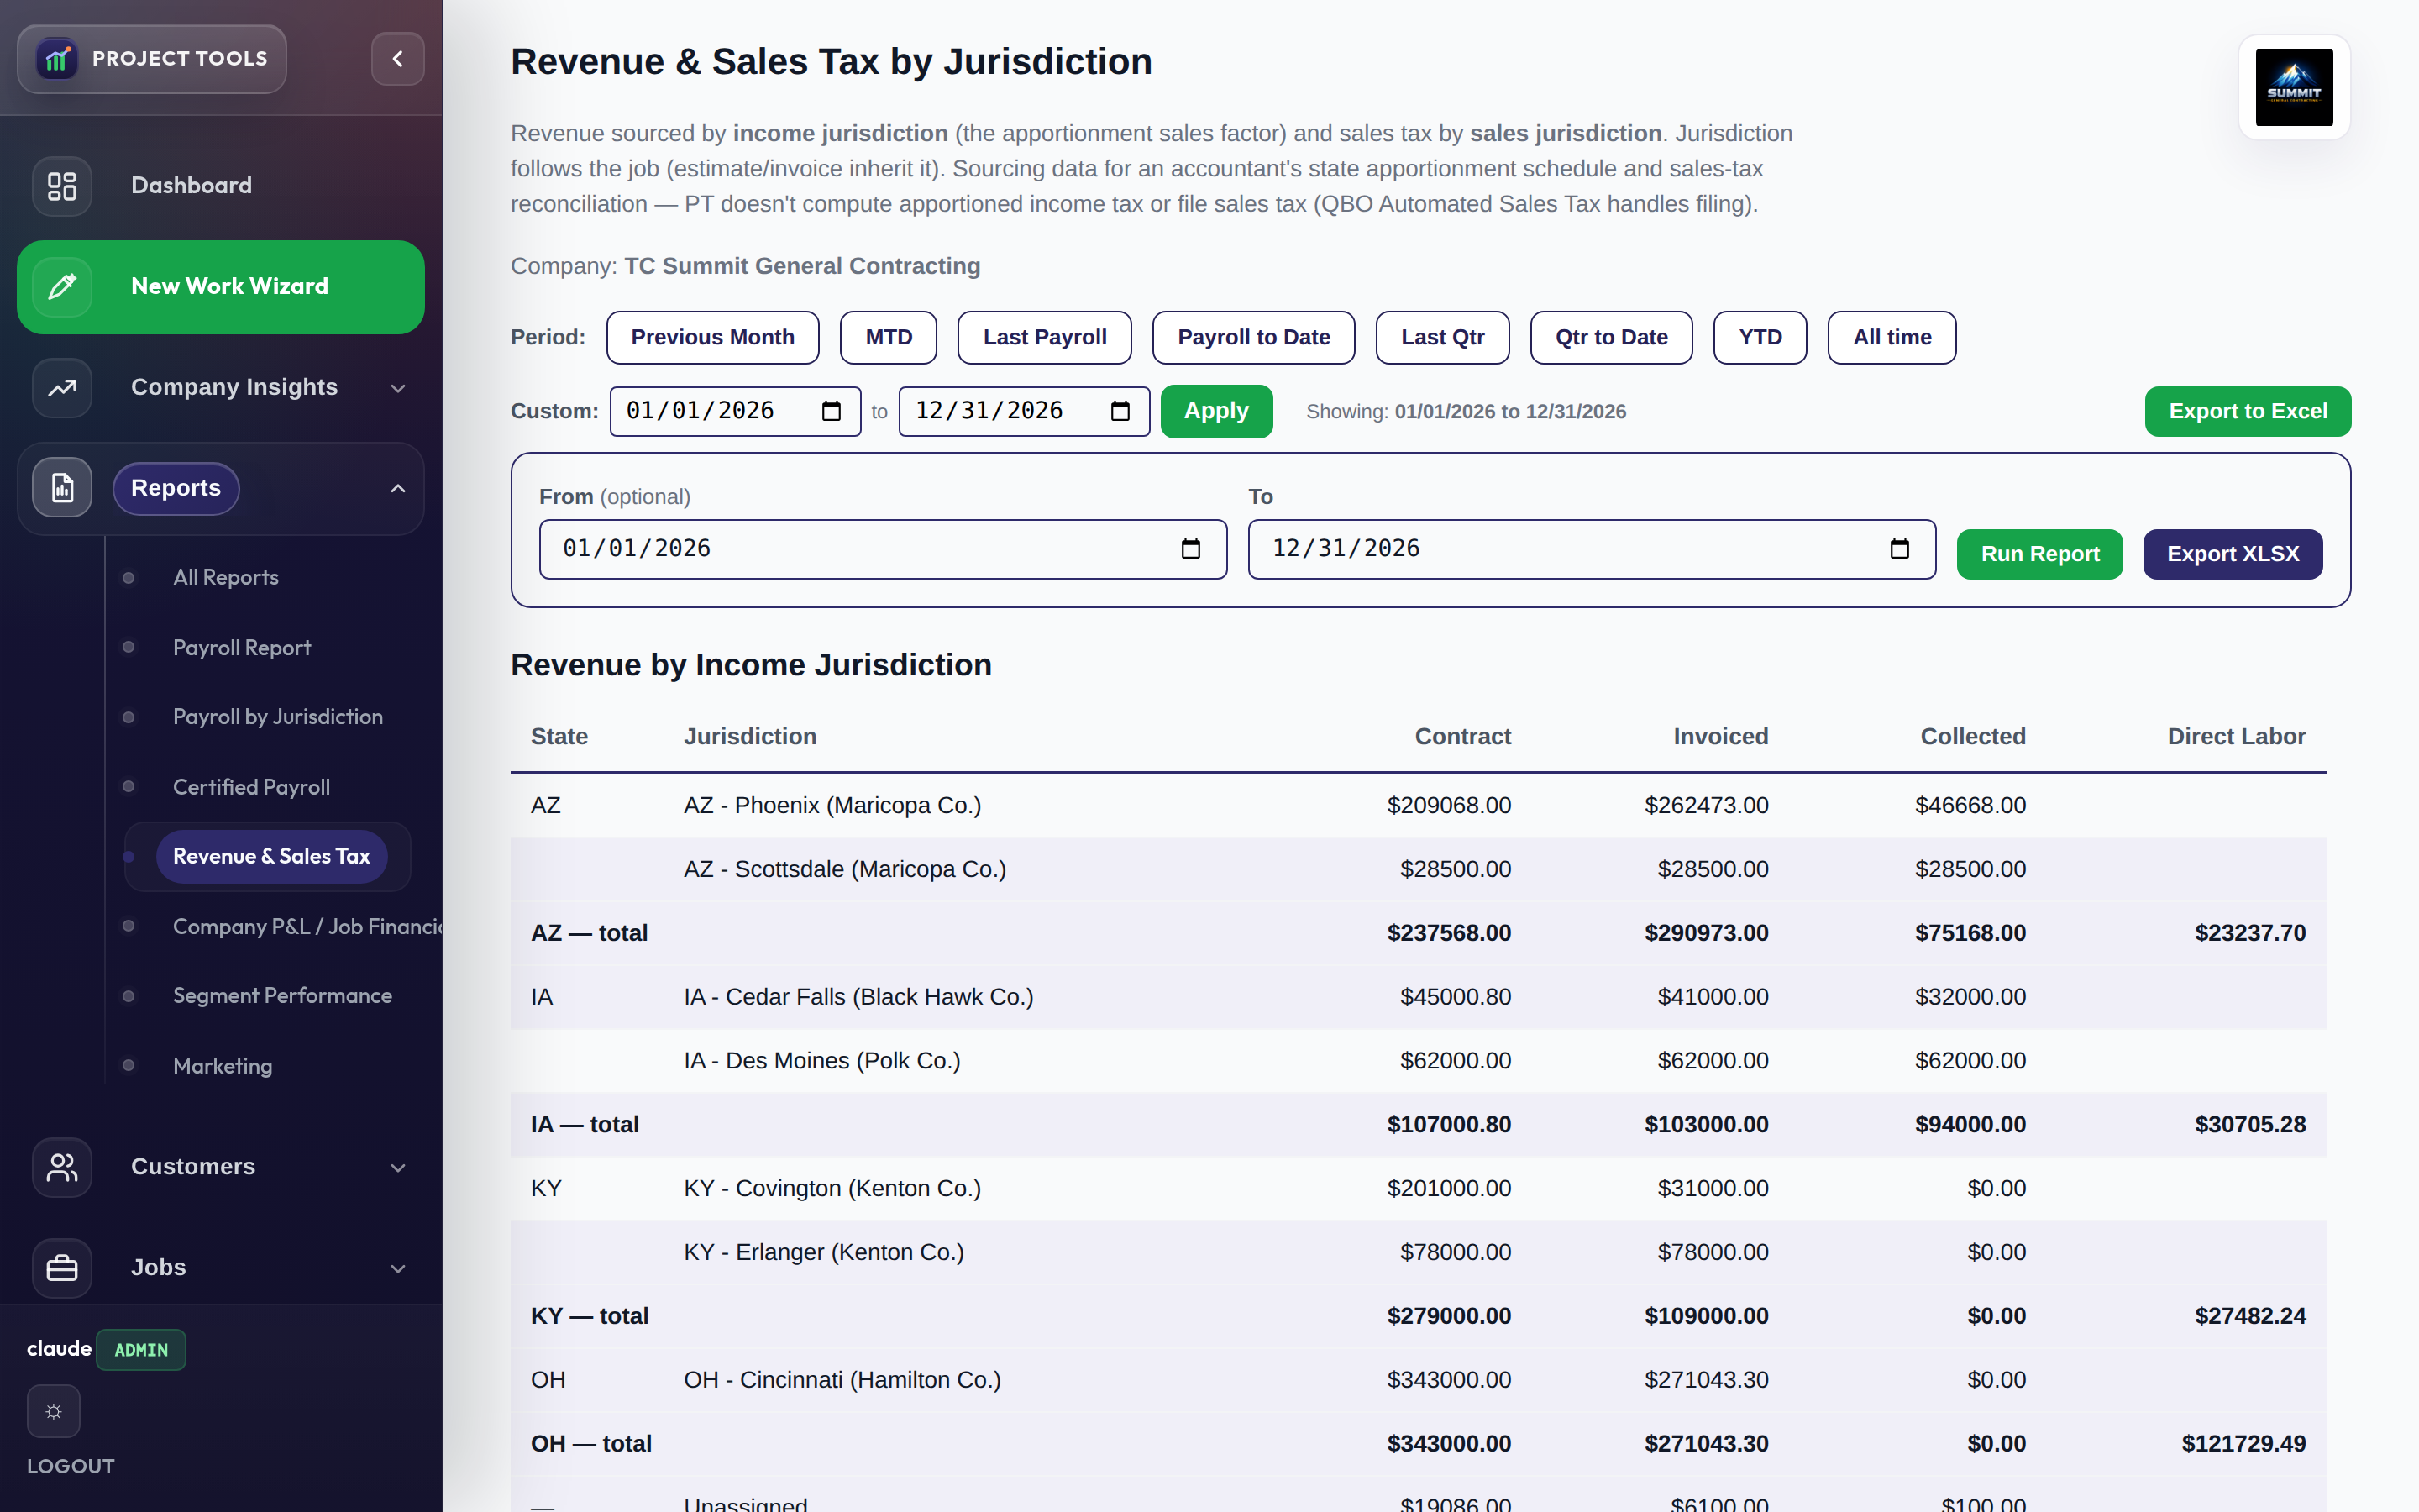Open Payroll Report in sidebar
This screenshot has width=2419, height=1512.
click(x=242, y=647)
